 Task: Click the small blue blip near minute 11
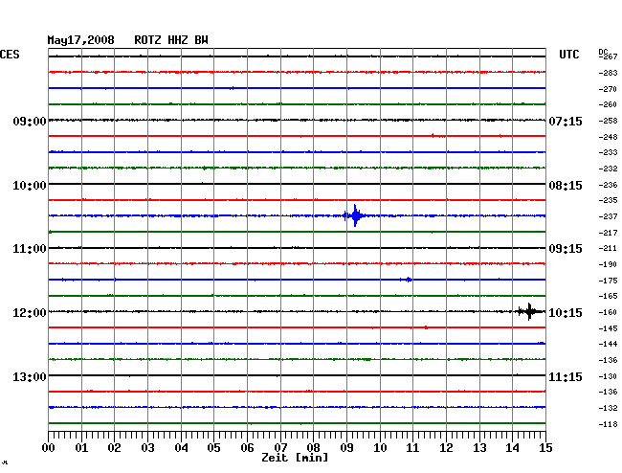point(409,280)
